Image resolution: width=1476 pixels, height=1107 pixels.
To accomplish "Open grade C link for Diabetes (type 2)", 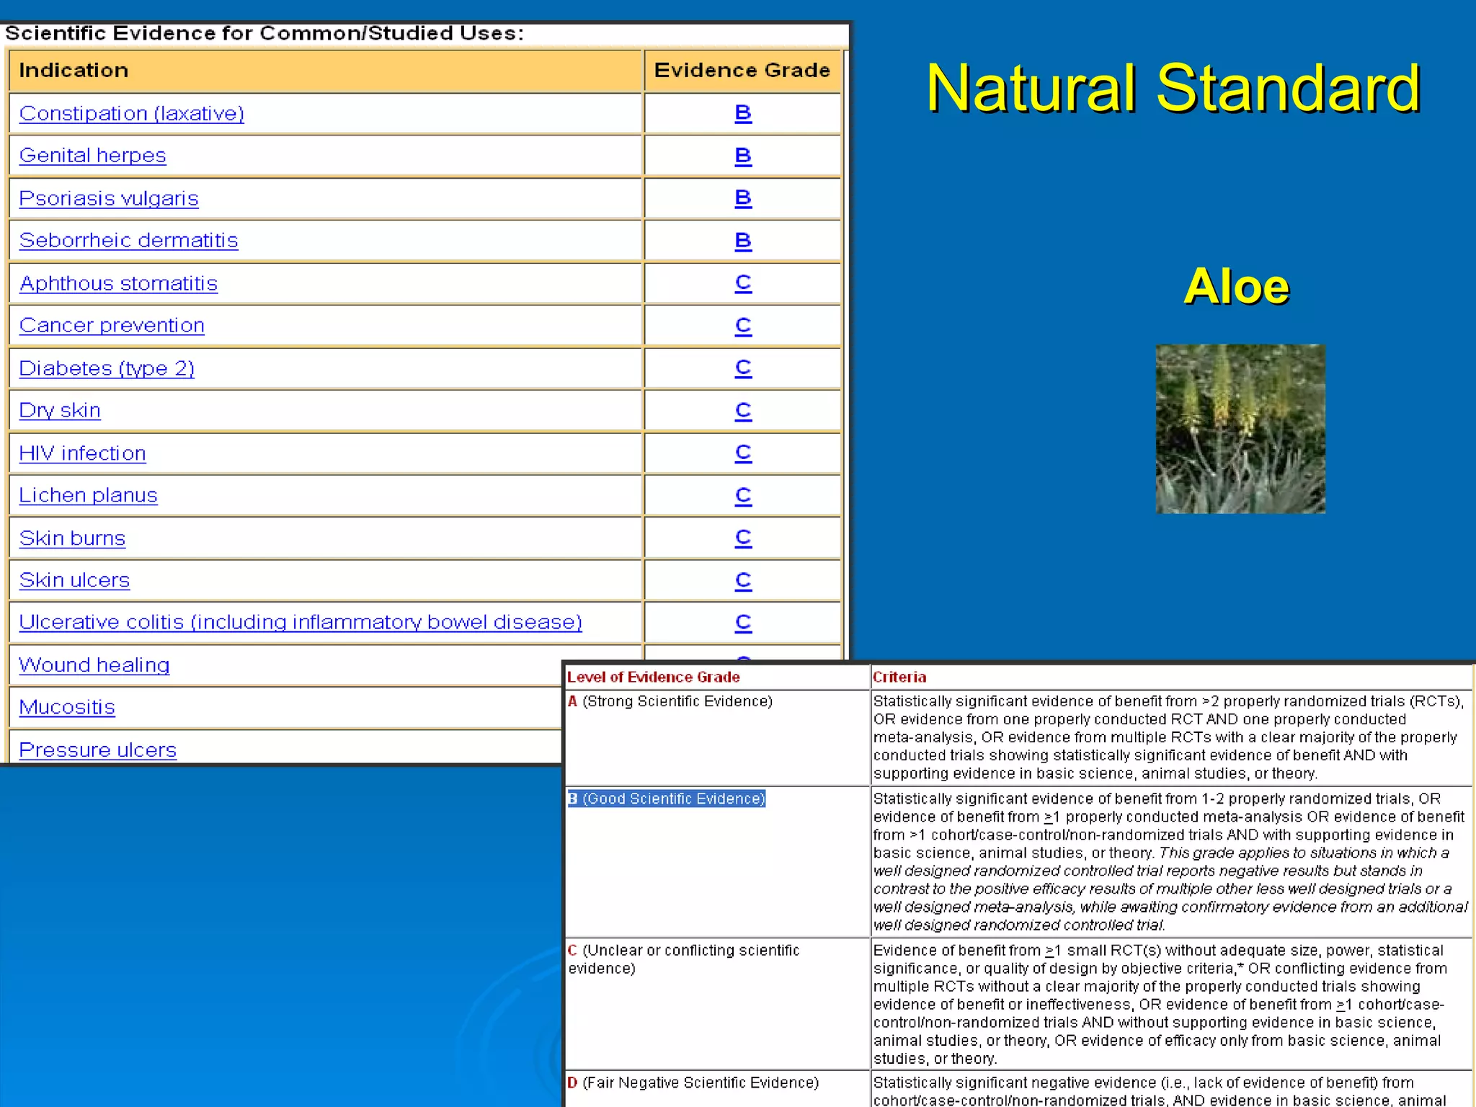I will 743,368.
